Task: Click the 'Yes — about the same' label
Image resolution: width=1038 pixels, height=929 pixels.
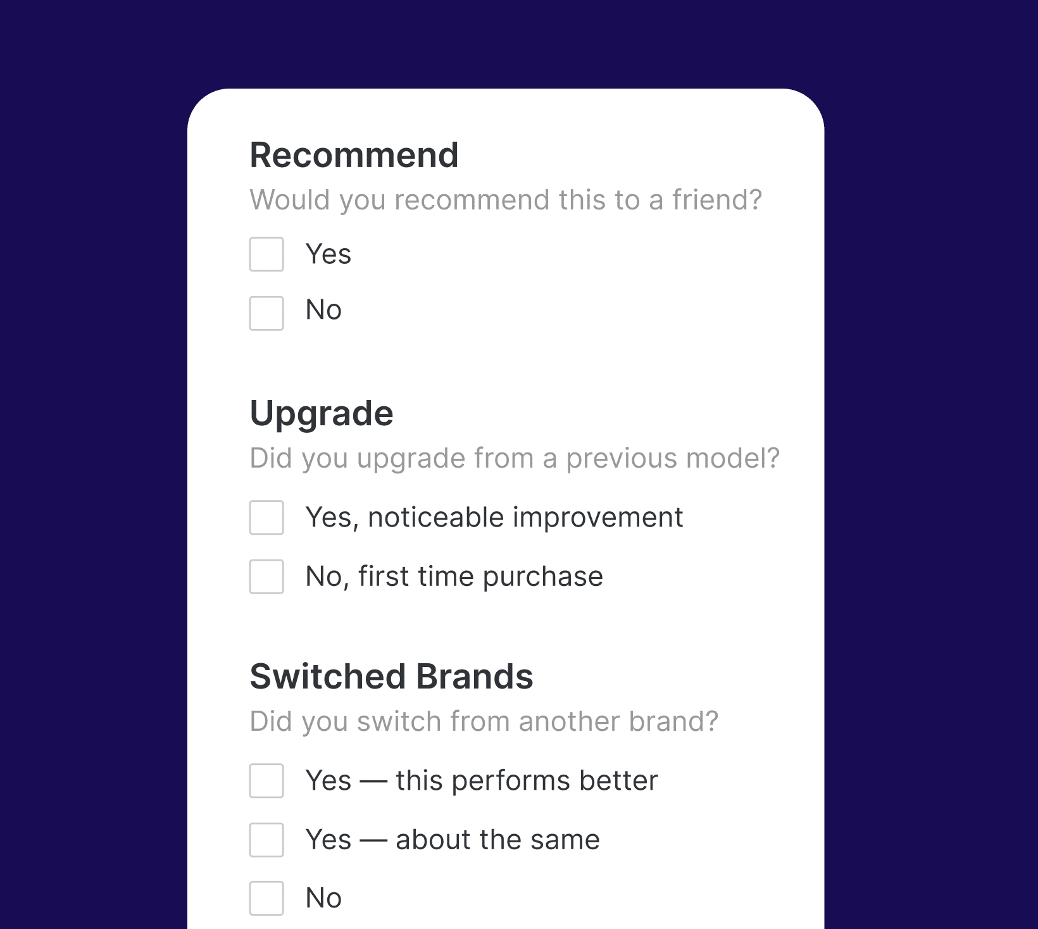Action: click(x=453, y=840)
